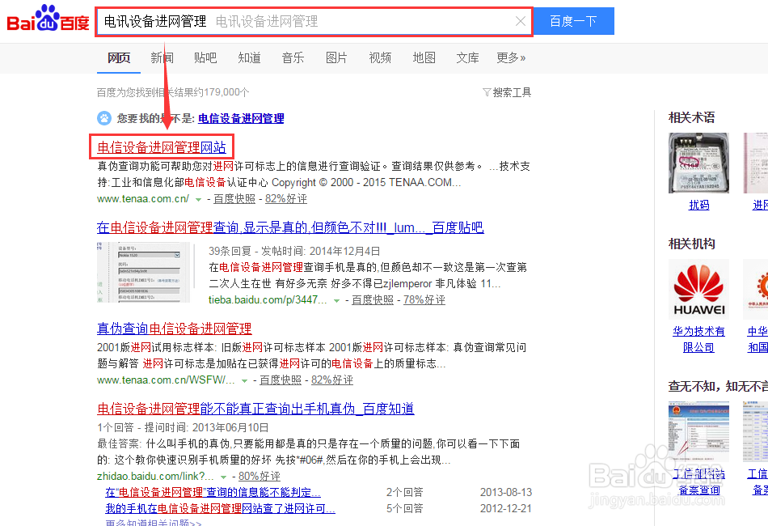Open 电信设备进网管理网站 result
768x526 pixels.
tap(162, 147)
